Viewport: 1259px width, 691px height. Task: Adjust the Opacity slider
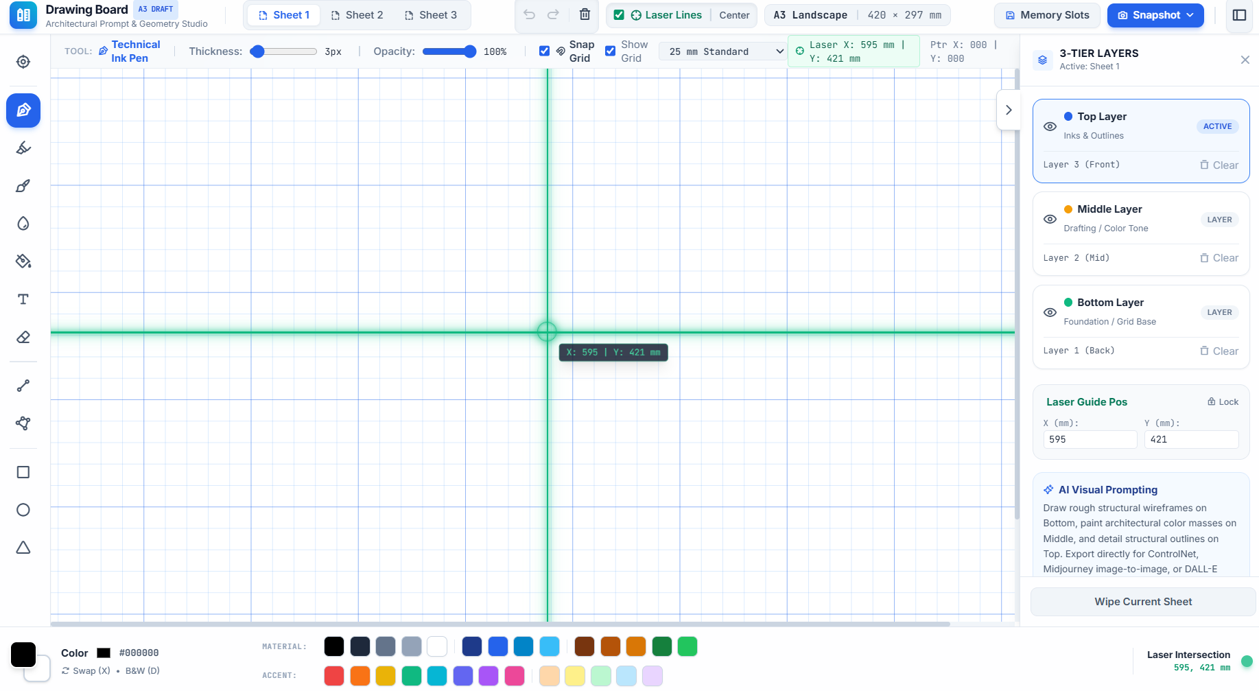click(x=449, y=51)
